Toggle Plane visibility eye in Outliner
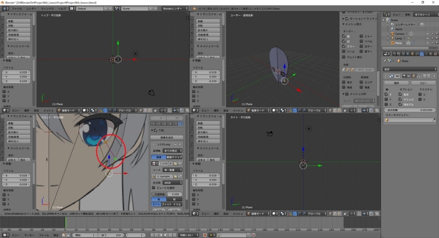Image resolution: width=439 pixels, height=238 pixels. pyautogui.click(x=427, y=43)
